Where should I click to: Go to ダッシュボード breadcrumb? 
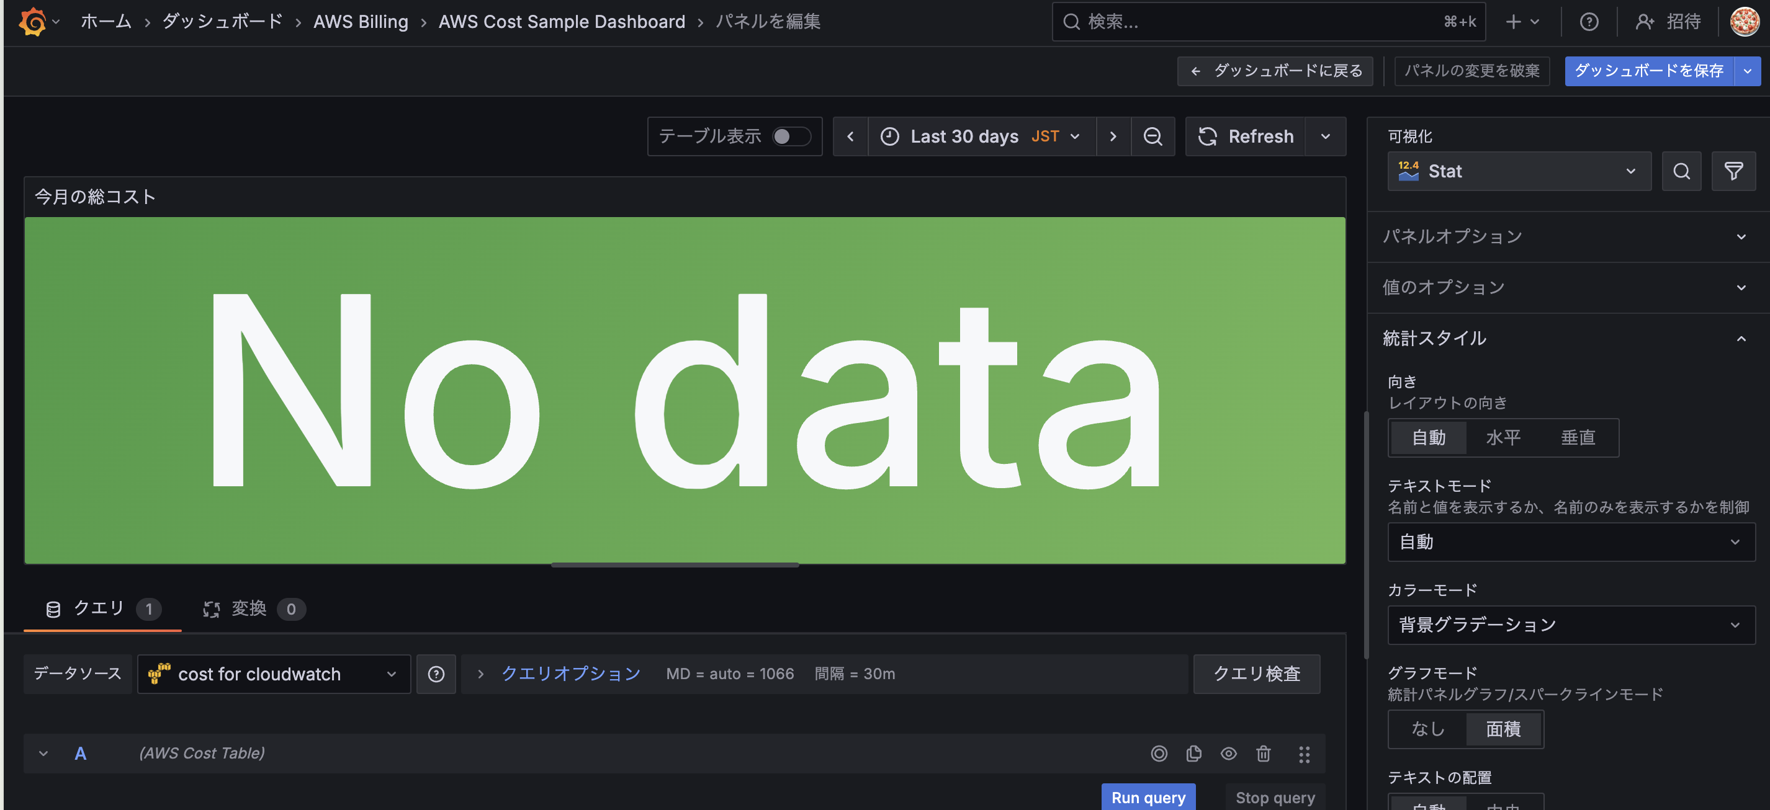222,22
